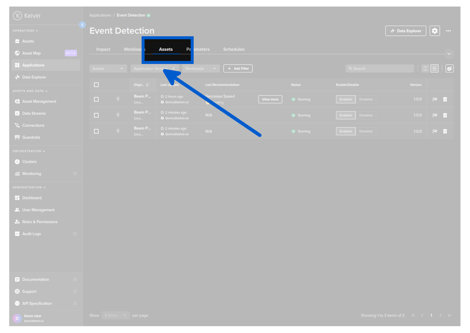The height and width of the screenshot is (333, 470).
Task: Tick the select-all header checkbox
Action: tap(96, 85)
